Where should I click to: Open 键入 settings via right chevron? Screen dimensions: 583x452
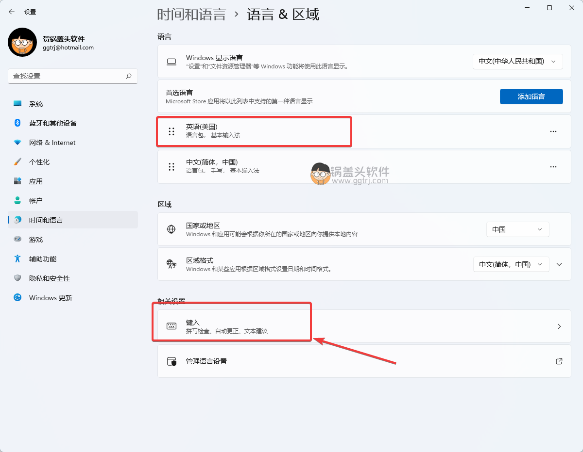[x=559, y=326]
